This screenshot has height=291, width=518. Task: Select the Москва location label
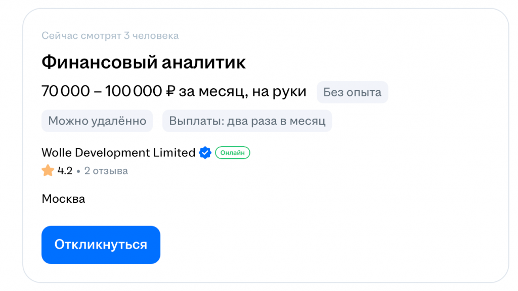coord(63,199)
